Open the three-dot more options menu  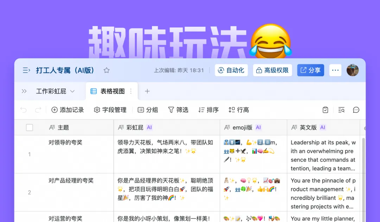tap(335, 70)
